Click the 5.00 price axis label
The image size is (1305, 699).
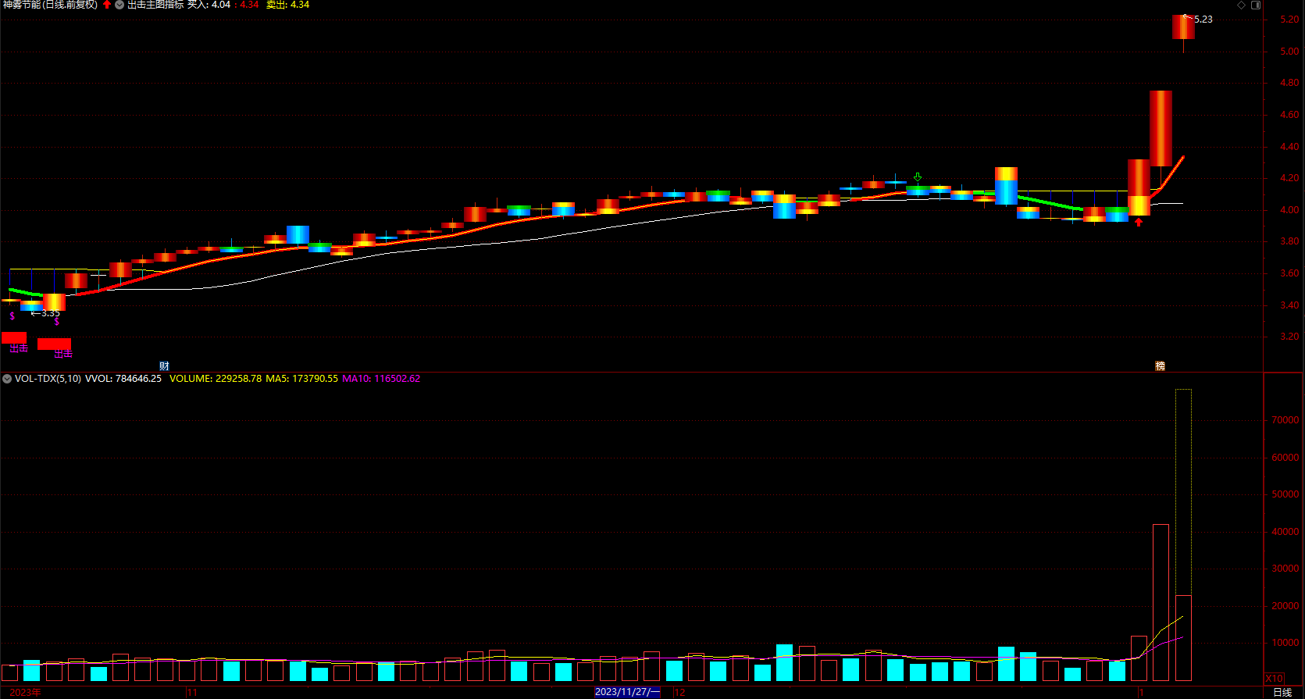click(1289, 52)
